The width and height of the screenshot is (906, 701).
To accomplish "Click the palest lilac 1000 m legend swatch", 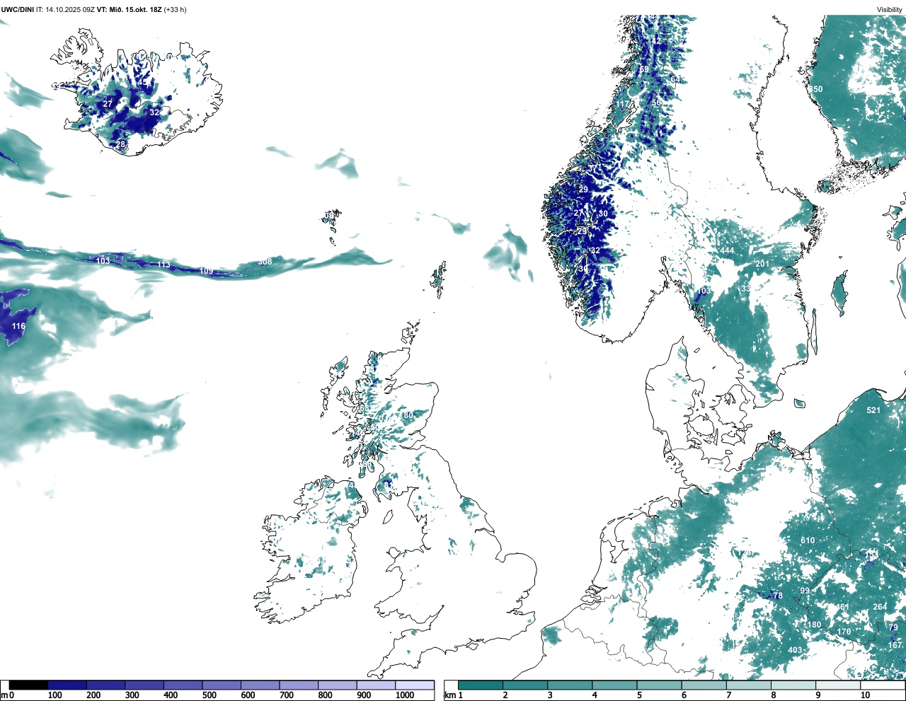I will [x=415, y=685].
